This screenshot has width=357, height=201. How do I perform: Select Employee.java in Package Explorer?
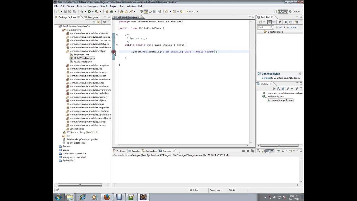(79, 54)
